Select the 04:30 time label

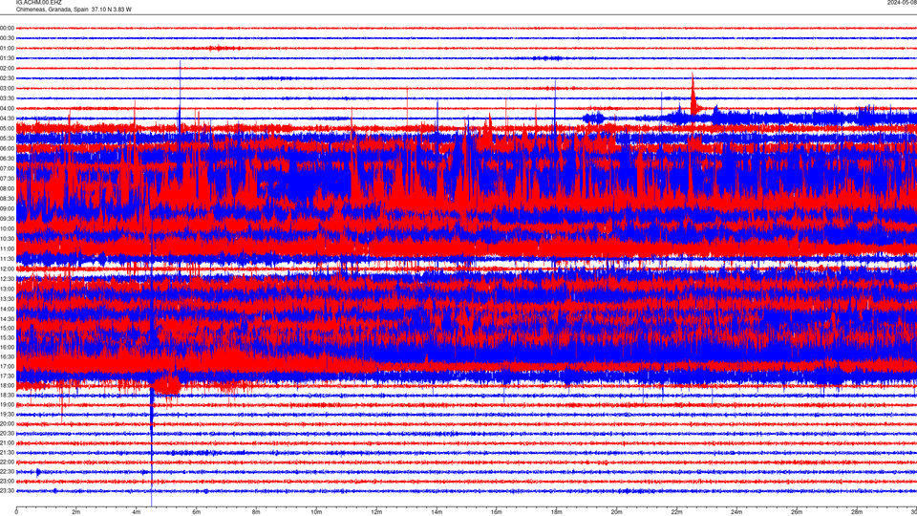pos(7,118)
